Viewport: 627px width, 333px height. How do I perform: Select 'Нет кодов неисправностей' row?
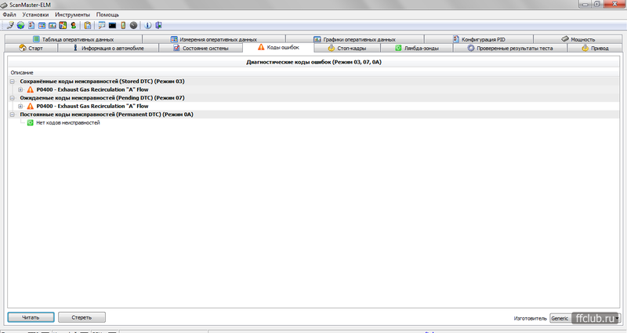68,123
